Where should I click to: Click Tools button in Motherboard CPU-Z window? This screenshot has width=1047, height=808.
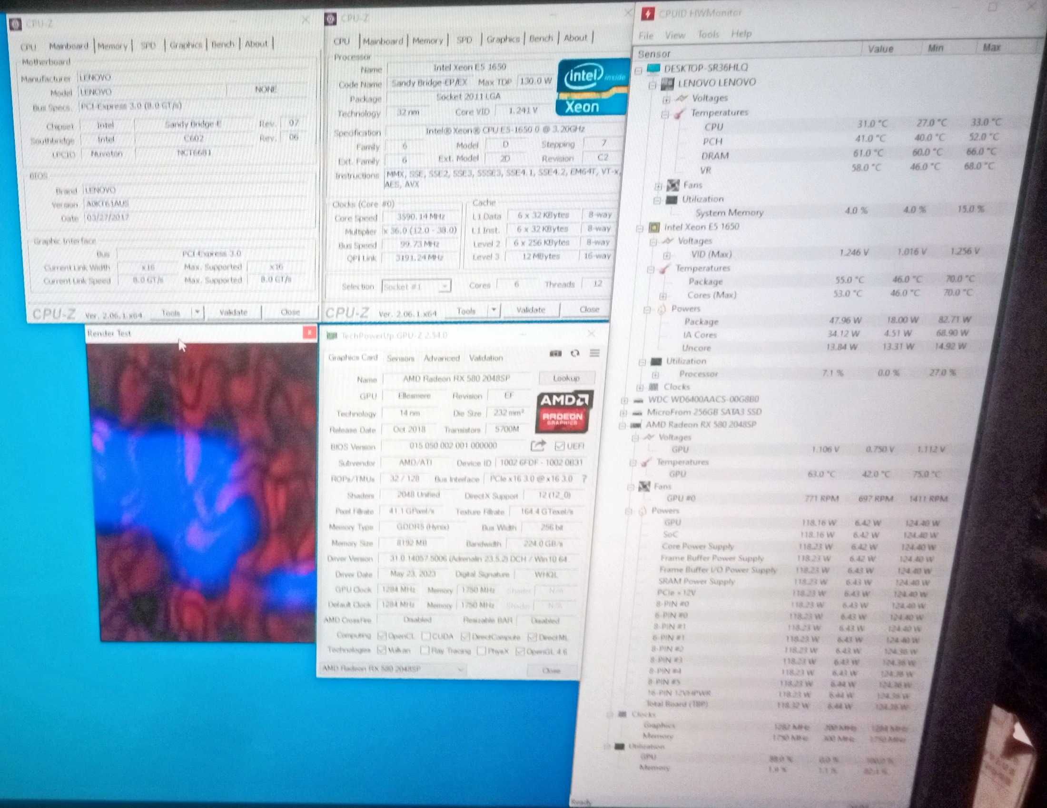coord(171,313)
